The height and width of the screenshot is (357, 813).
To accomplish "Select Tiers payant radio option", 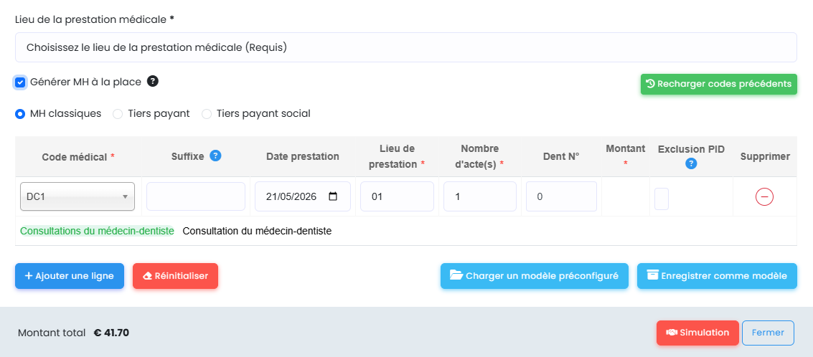I will (118, 114).
